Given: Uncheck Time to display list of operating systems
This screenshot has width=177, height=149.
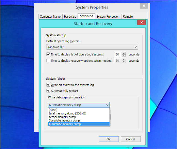Looking at the screenshot, I should click(48, 54).
